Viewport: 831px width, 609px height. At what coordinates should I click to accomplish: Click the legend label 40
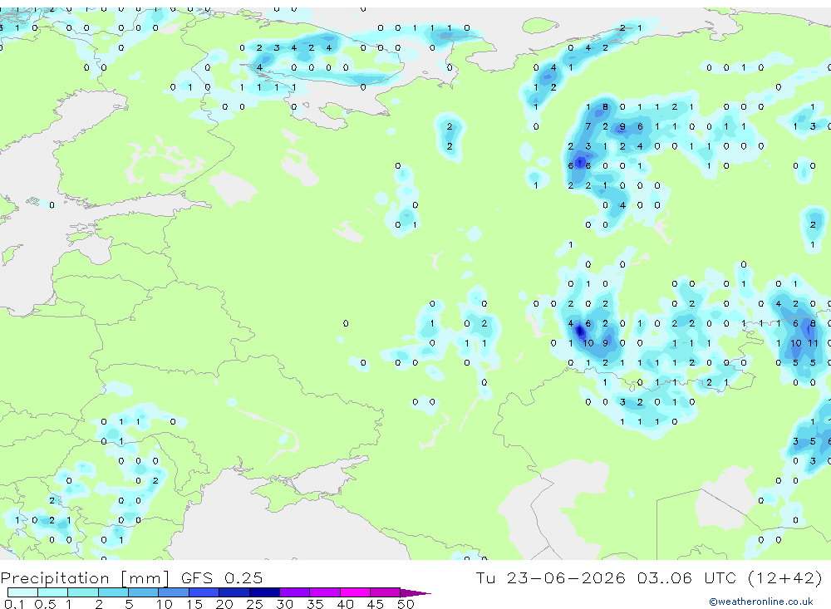(345, 604)
